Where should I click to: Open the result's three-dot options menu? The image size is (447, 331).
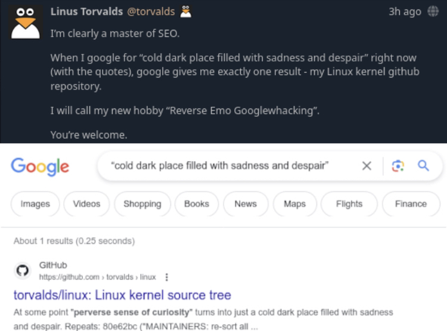pyautogui.click(x=166, y=277)
